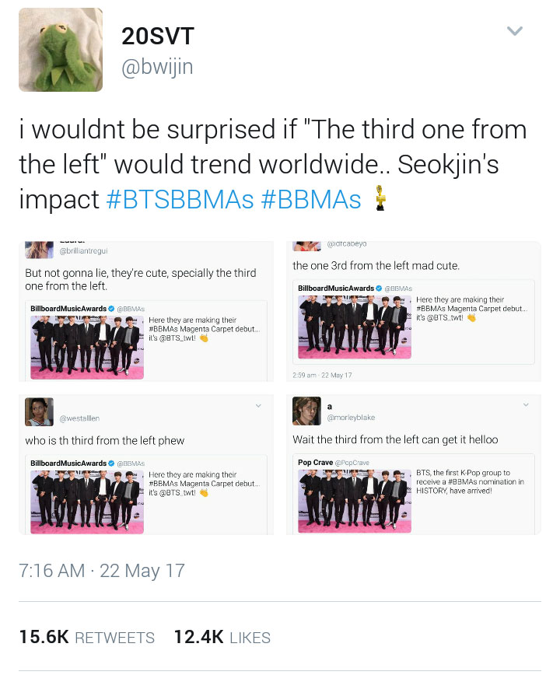
Task: Click the 20SVT display name
Action: pyautogui.click(x=158, y=36)
